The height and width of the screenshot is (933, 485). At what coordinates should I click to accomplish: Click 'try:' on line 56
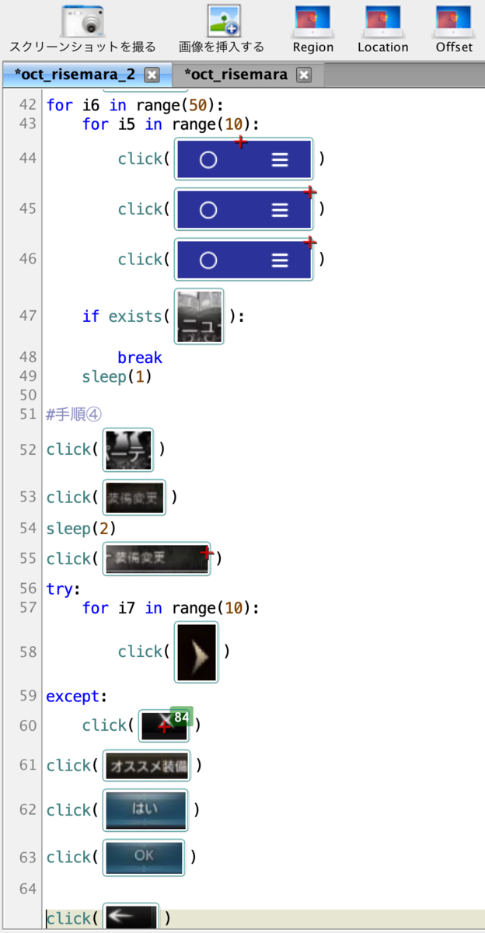[63, 589]
